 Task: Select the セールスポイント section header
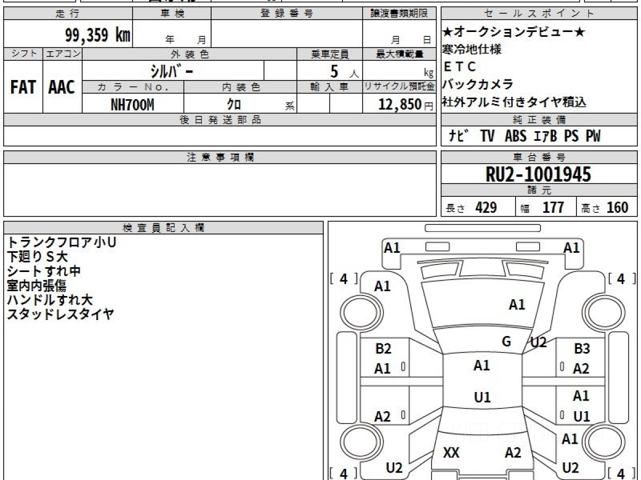click(540, 14)
